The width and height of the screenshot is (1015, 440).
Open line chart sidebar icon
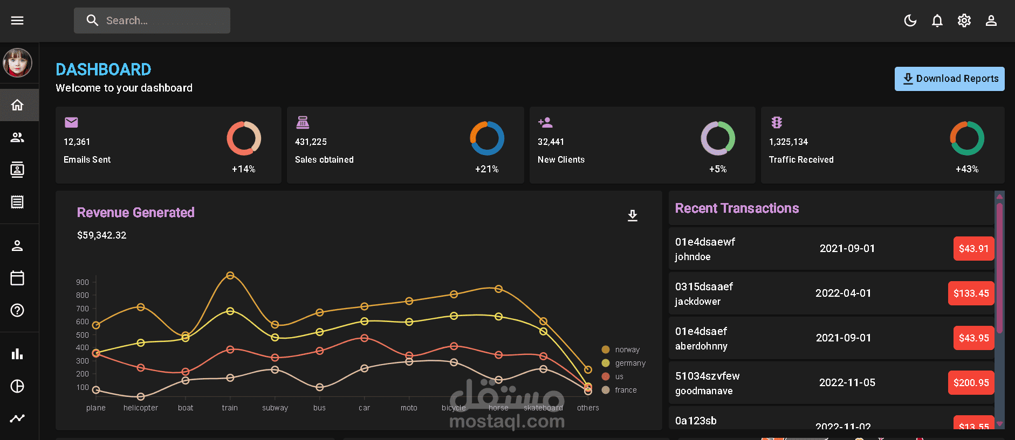[17, 418]
